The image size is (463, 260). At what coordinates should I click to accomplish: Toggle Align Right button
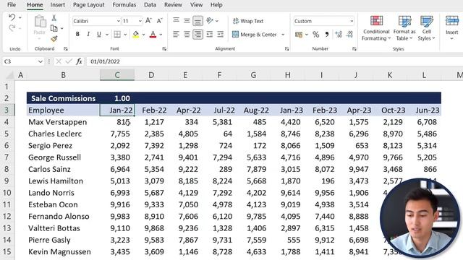pyautogui.click(x=197, y=34)
